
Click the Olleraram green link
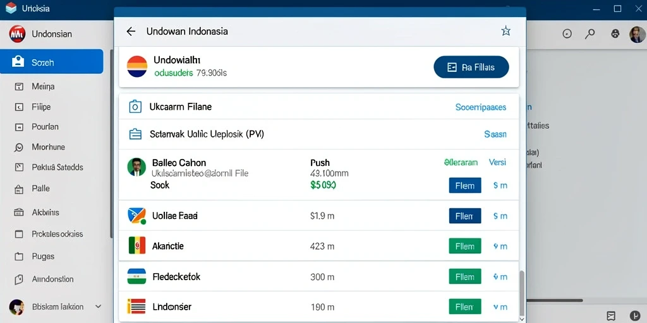[461, 162]
